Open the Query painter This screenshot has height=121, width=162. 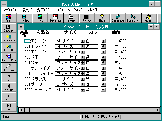pyautogui.click(x=149, y=18)
